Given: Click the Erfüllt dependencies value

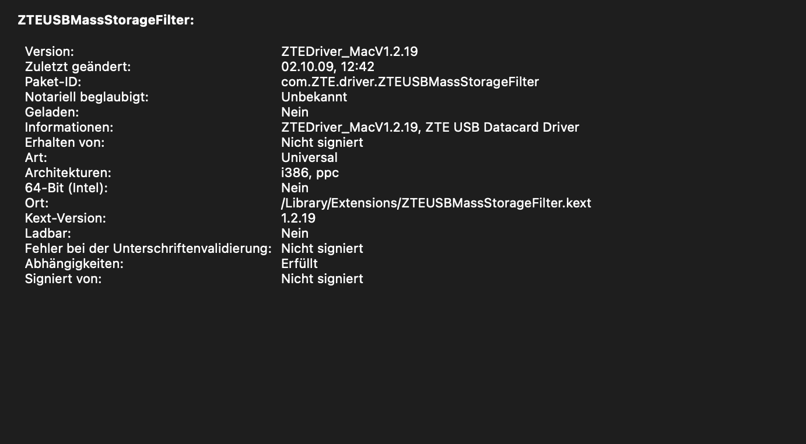Looking at the screenshot, I should point(299,263).
